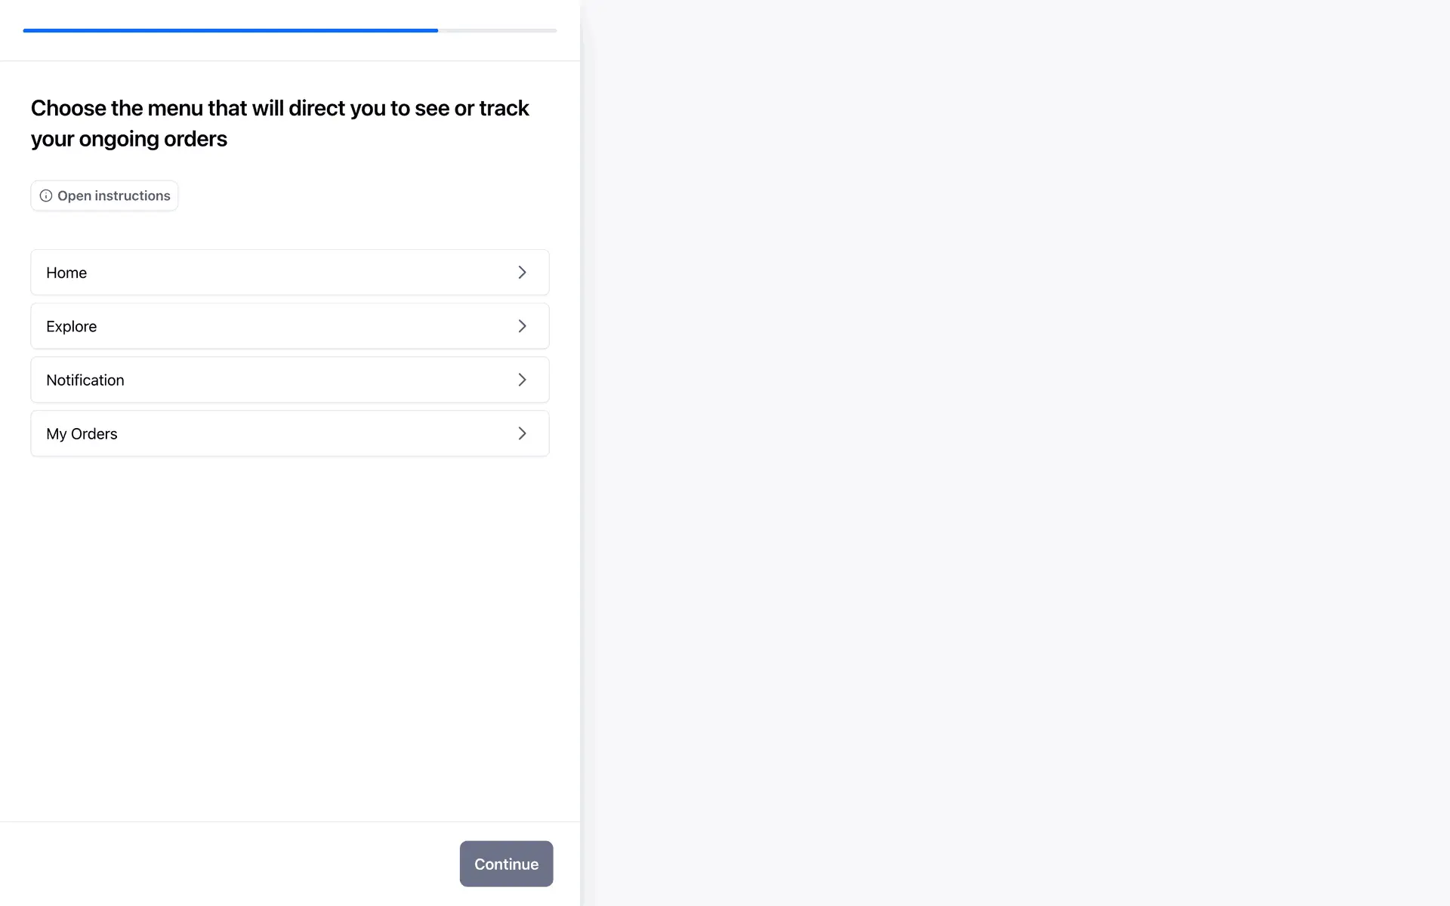This screenshot has width=1450, height=906.
Task: Open the instructions panel
Action: 104,196
